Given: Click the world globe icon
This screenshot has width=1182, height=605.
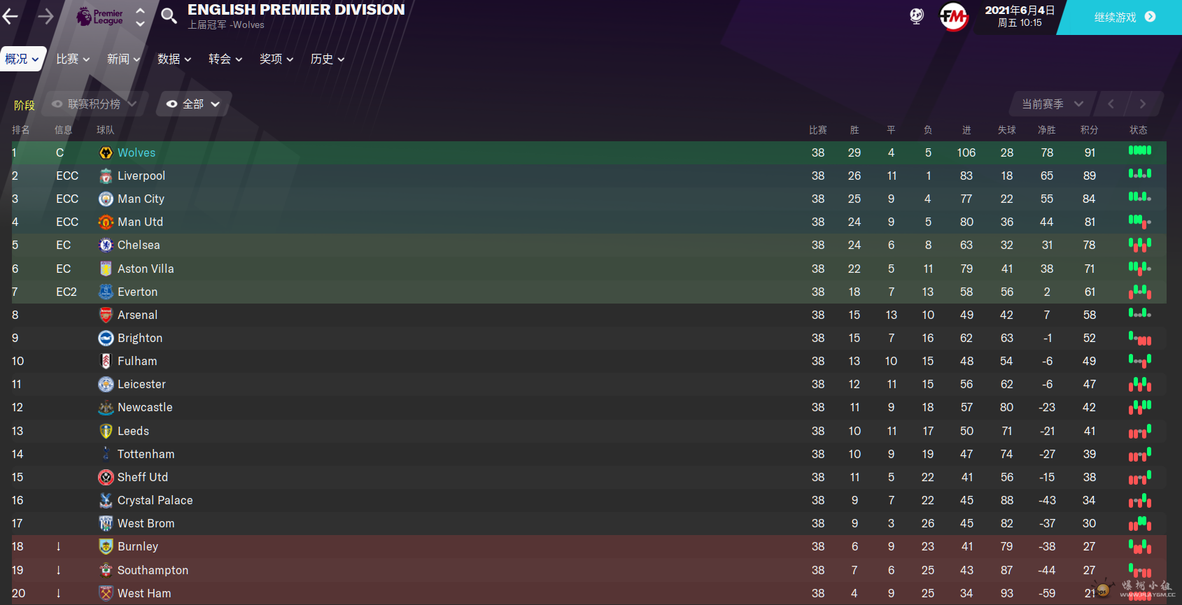Looking at the screenshot, I should pos(916,16).
